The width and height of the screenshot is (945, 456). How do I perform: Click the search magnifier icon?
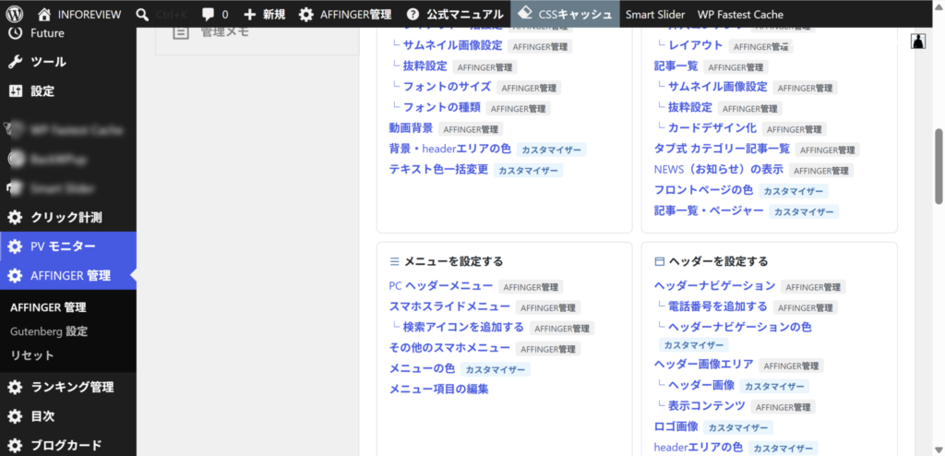(143, 14)
